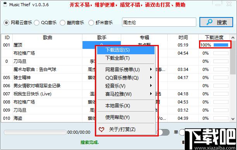This screenshot has width=237, height=150.
Task: Open 使用帮助(Y) menu entry
Action: point(126,117)
